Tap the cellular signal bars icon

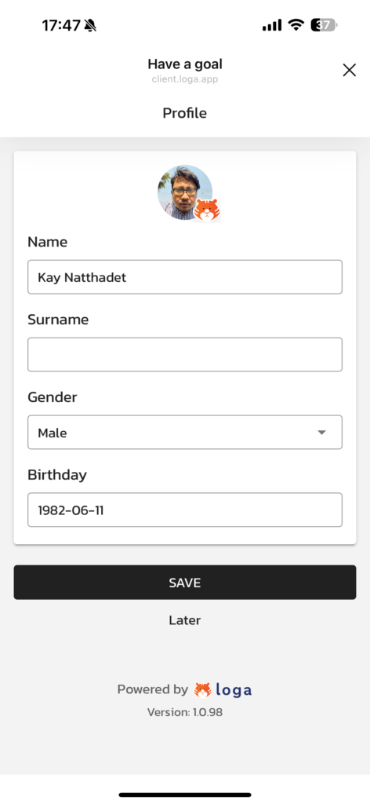pos(272,24)
